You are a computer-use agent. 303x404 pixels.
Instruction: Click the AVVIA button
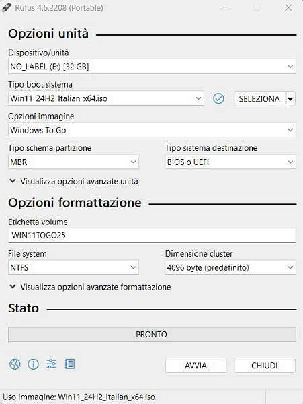[196, 366]
